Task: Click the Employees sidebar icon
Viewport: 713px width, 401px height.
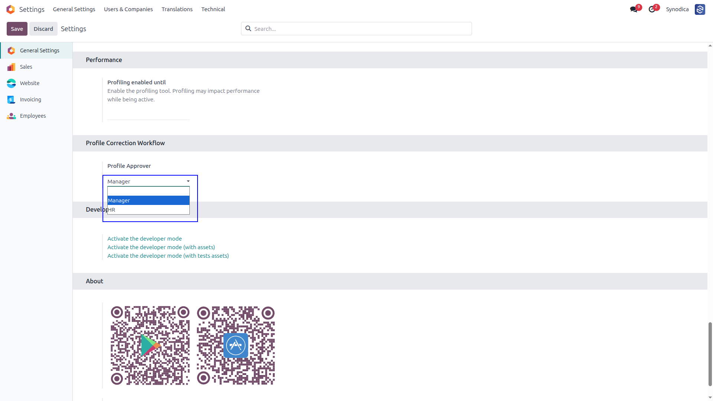Action: tap(11, 116)
